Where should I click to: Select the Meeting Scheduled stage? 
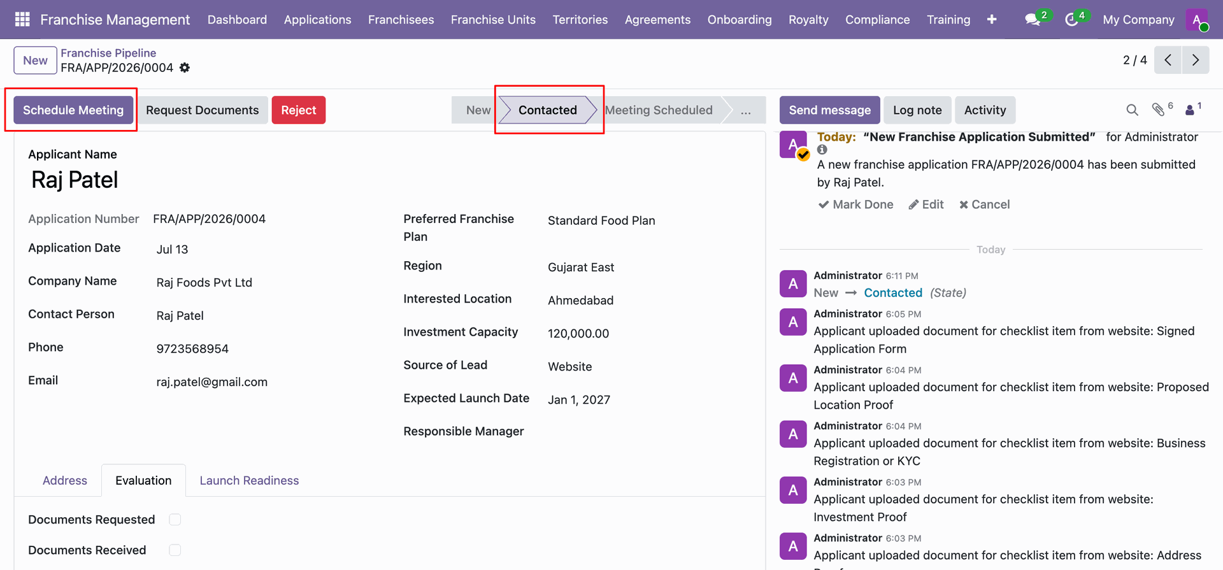coord(659,110)
